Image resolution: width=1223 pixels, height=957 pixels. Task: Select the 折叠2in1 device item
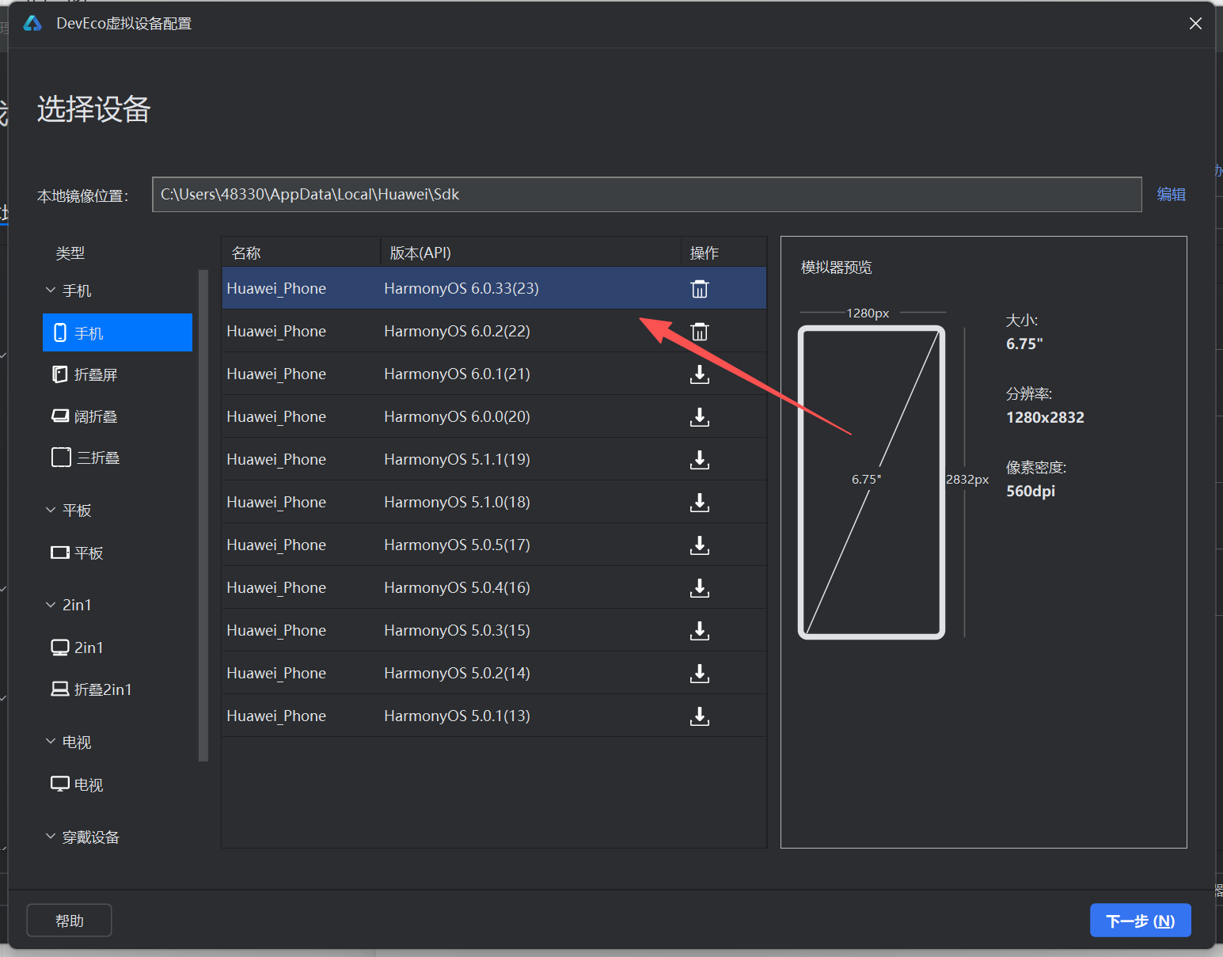click(x=117, y=689)
